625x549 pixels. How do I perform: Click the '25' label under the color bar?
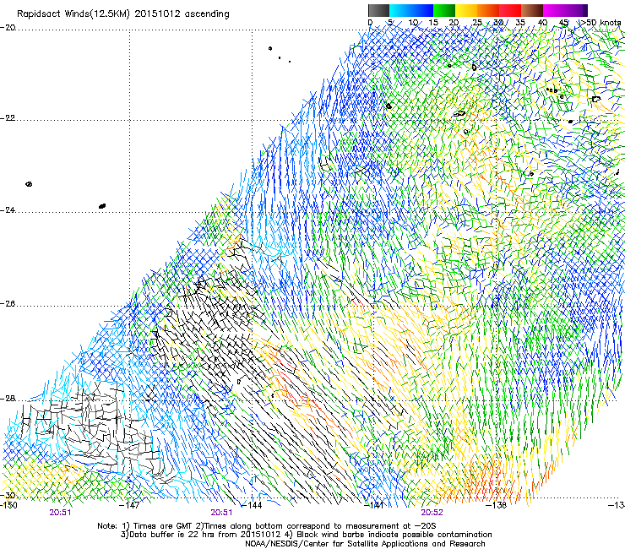(476, 22)
